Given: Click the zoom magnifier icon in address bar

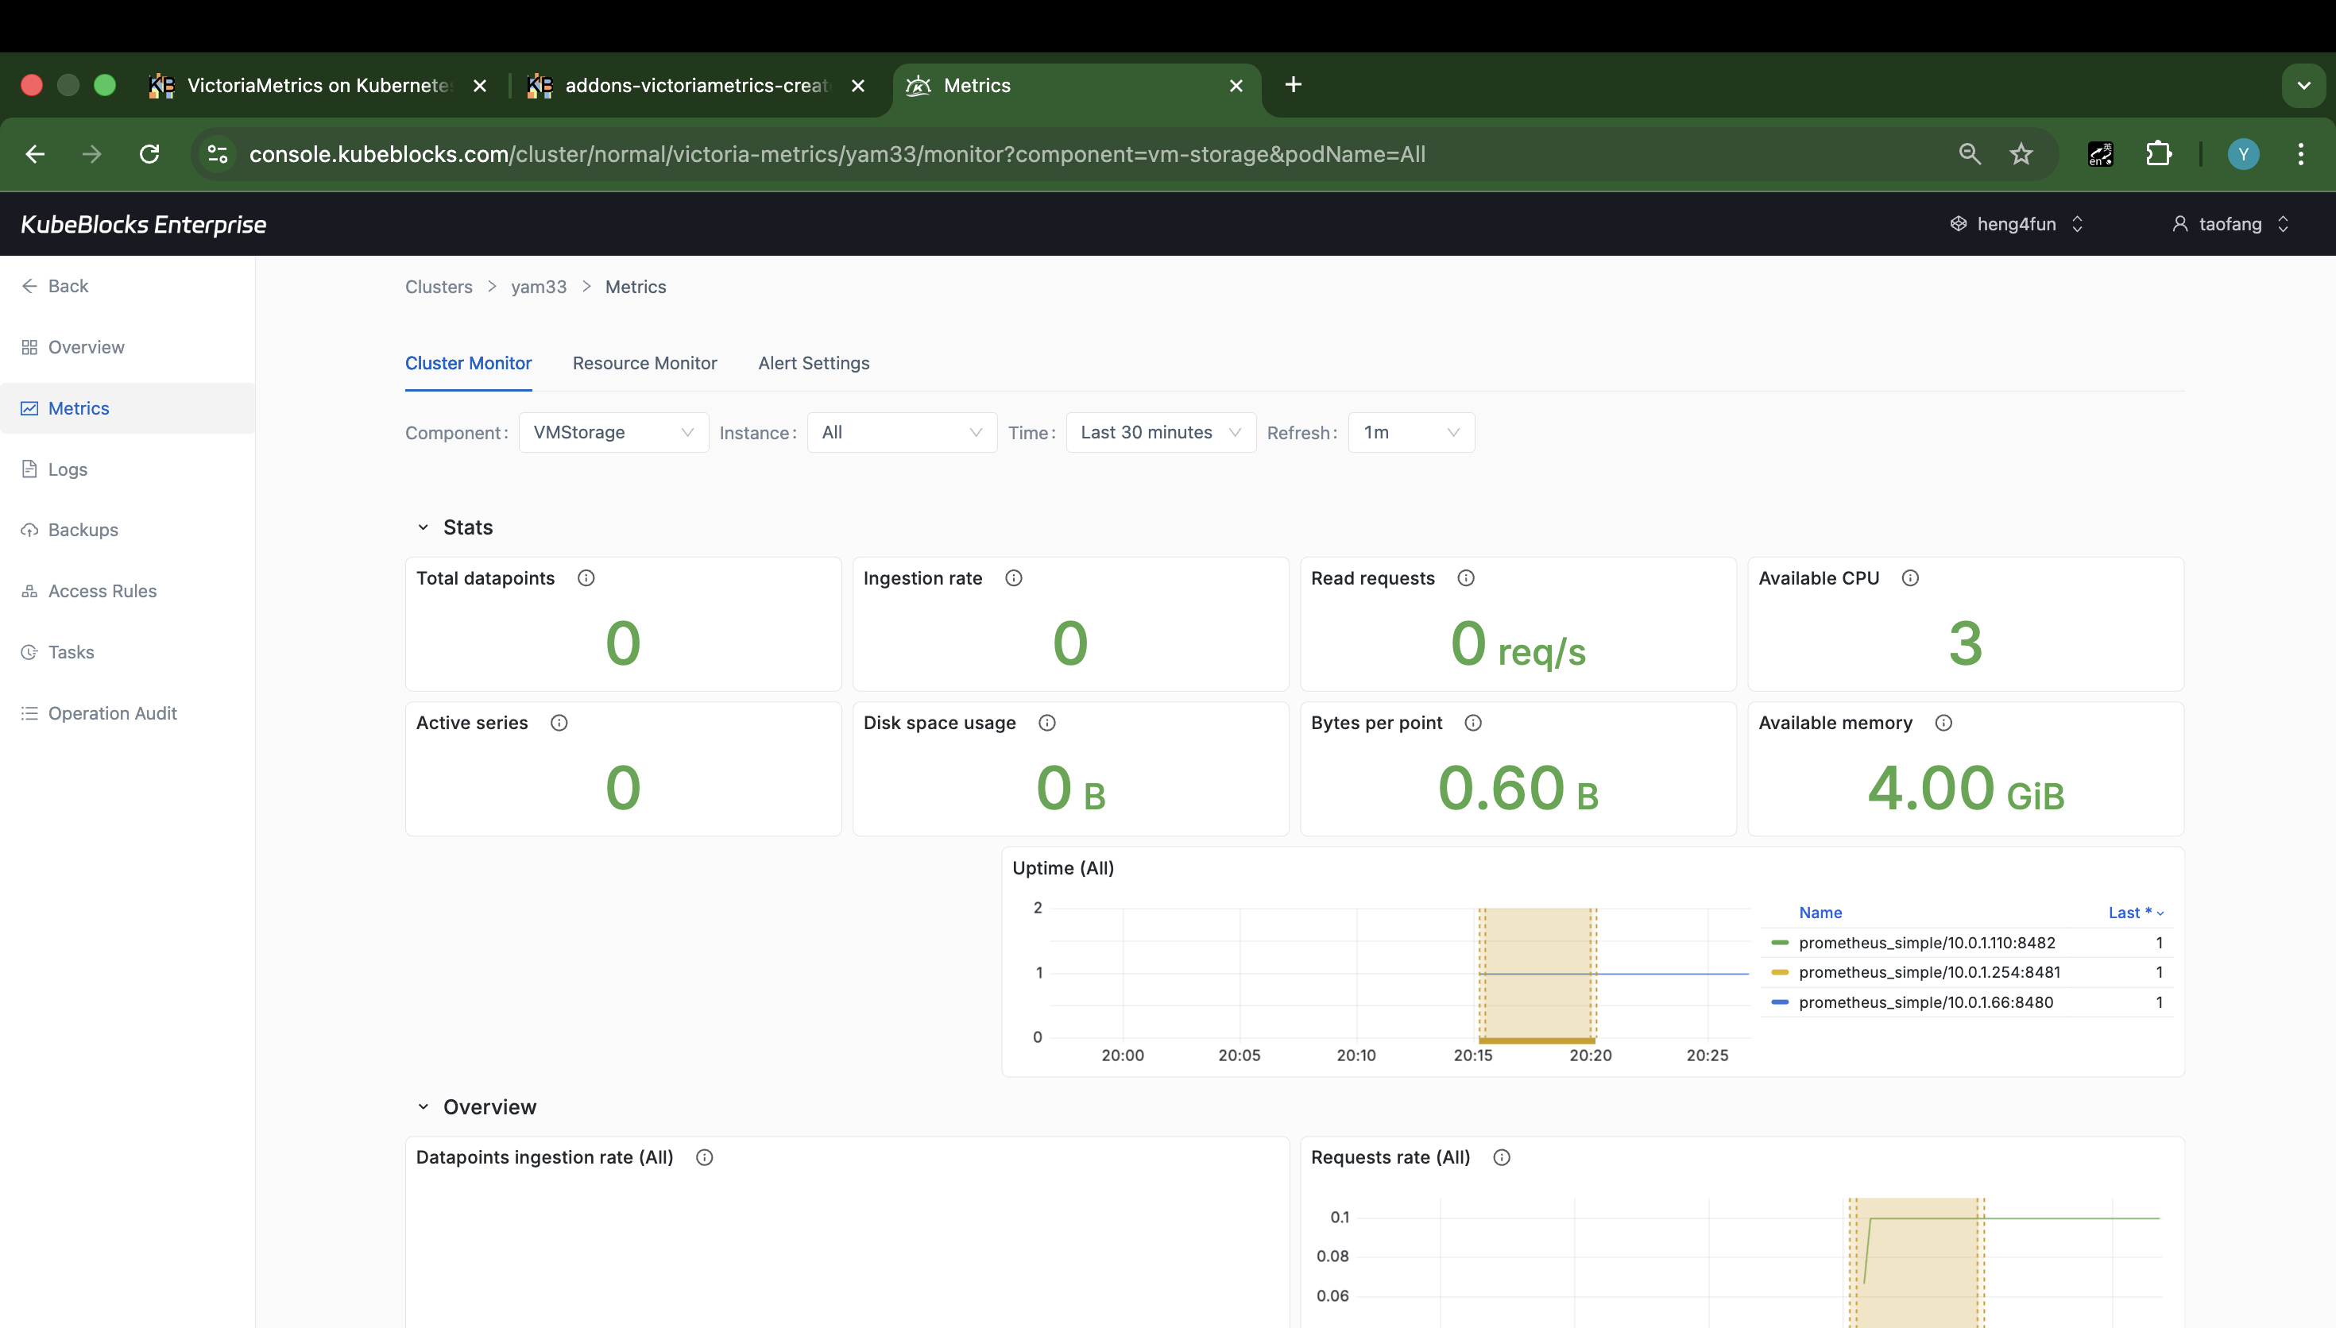Looking at the screenshot, I should tap(1970, 154).
